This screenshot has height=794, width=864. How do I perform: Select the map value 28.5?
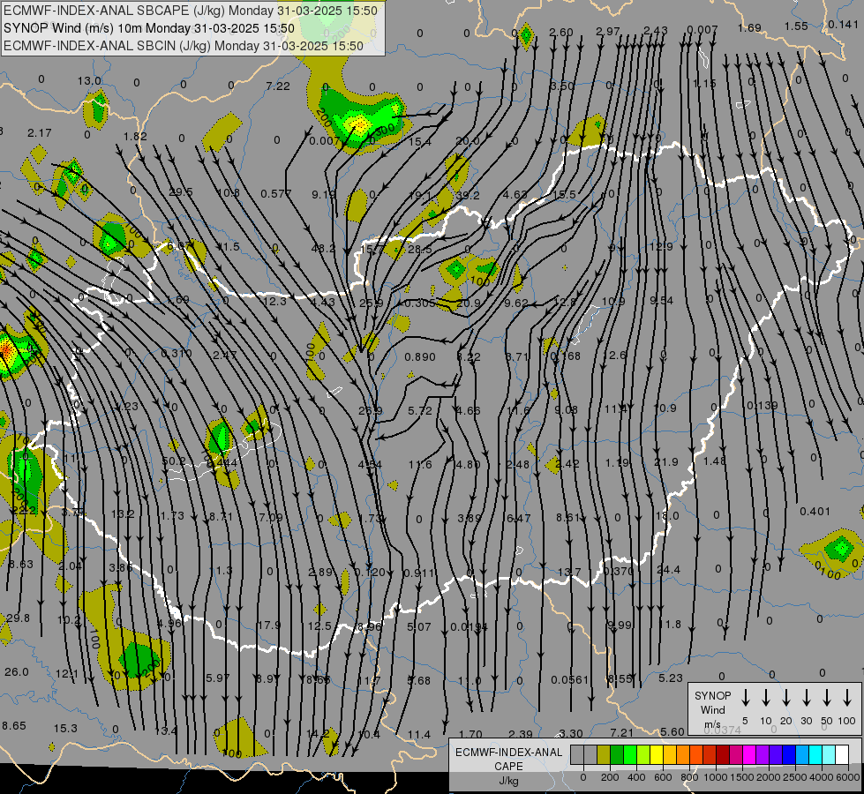(x=420, y=250)
